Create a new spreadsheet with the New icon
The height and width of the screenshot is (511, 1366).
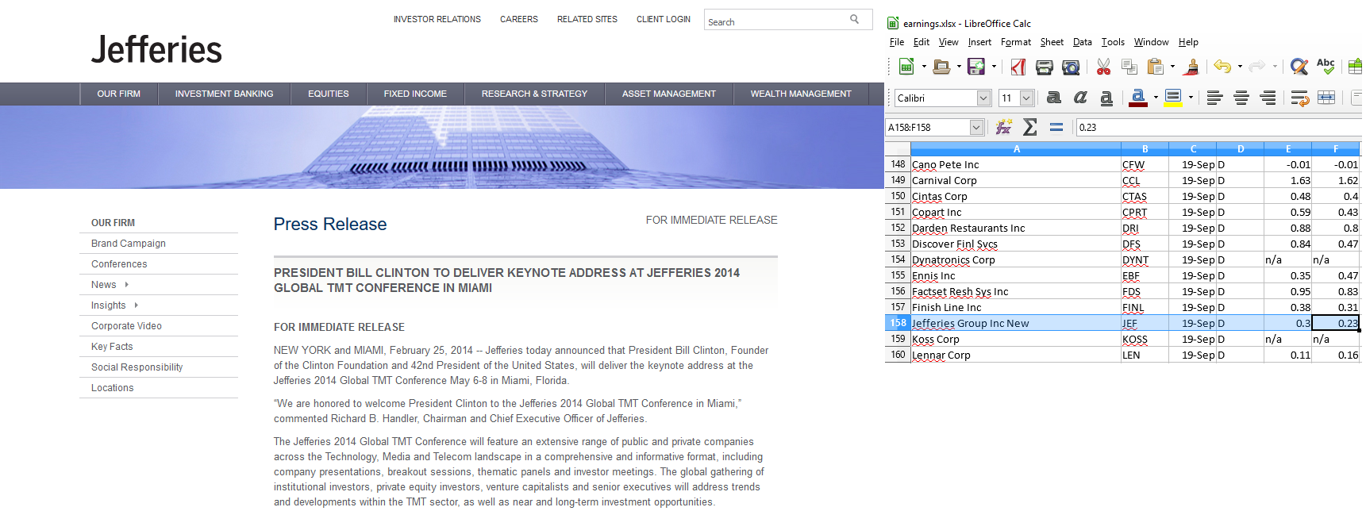(x=906, y=67)
